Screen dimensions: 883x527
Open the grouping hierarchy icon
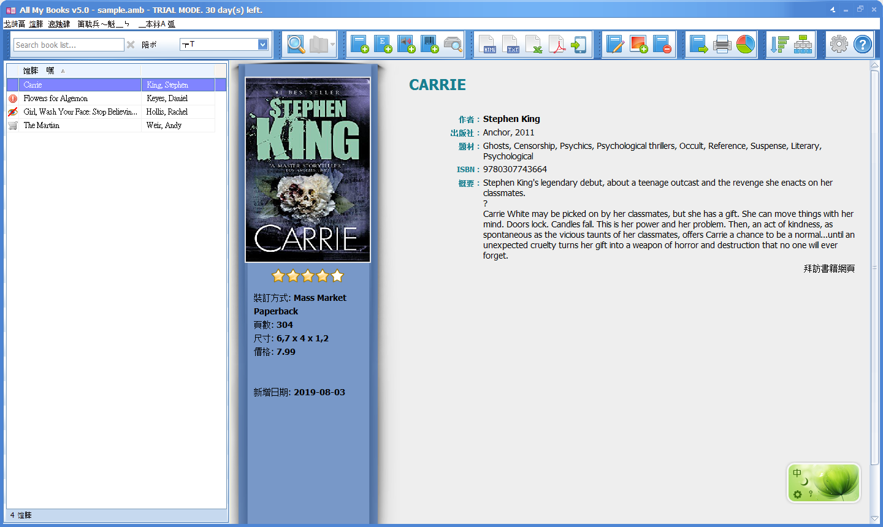[x=803, y=44]
